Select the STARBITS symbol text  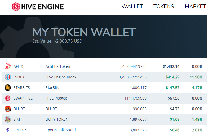coord(22,88)
